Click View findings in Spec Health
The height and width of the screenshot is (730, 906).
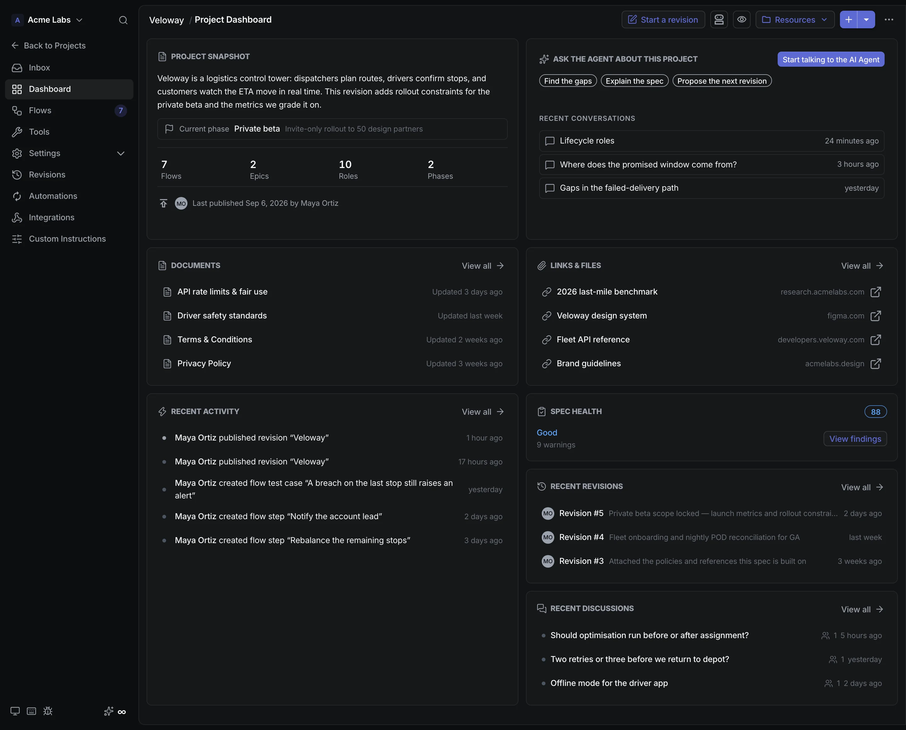coord(855,439)
